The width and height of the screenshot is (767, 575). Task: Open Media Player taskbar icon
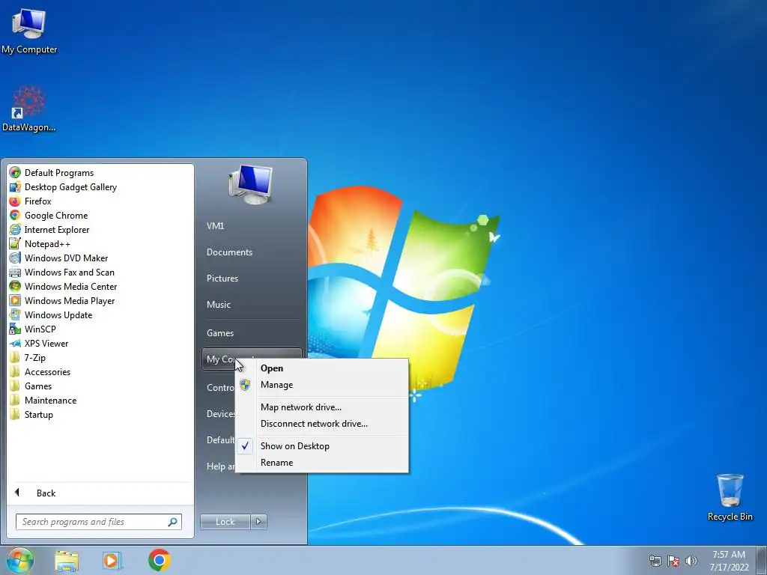(112, 560)
